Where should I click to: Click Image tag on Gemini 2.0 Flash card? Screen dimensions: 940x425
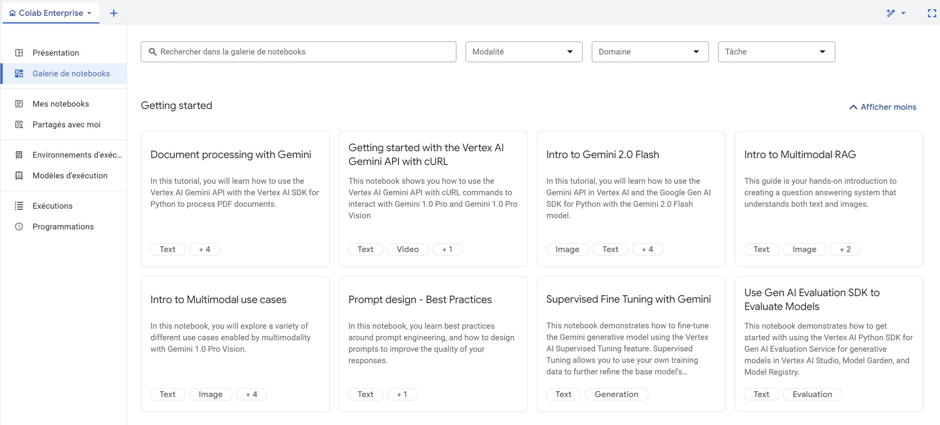[568, 249]
